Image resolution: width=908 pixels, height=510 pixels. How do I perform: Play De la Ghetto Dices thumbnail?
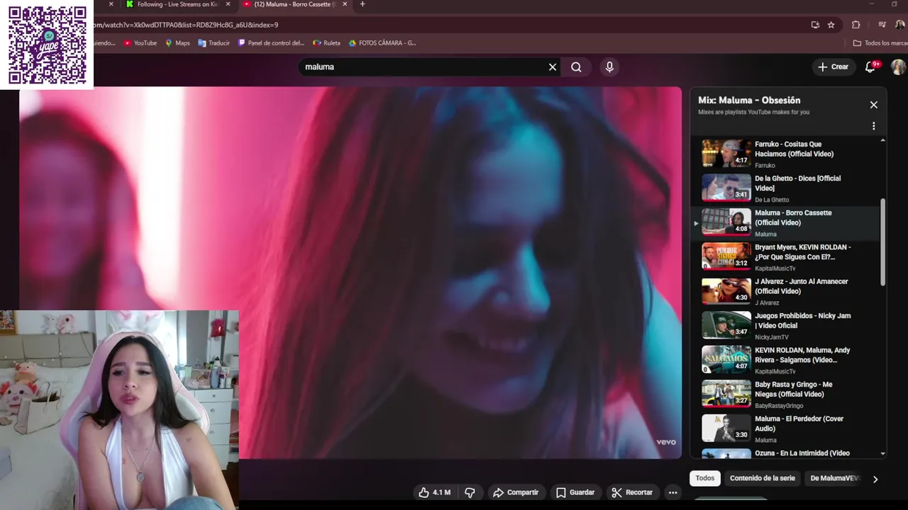coord(726,188)
